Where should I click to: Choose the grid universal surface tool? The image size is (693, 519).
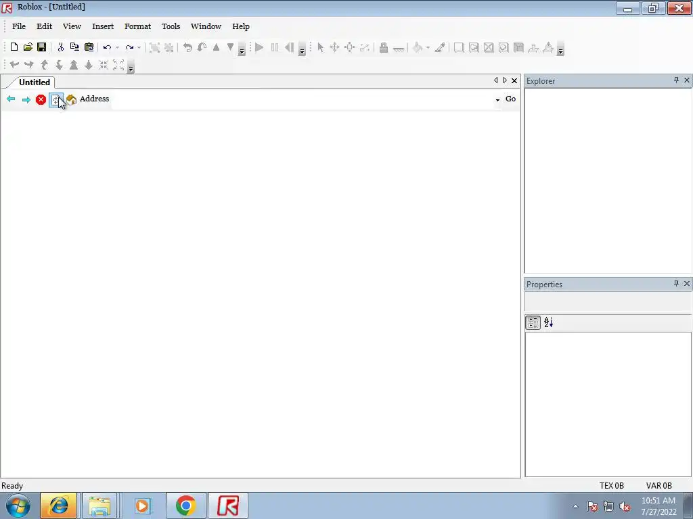point(518,47)
